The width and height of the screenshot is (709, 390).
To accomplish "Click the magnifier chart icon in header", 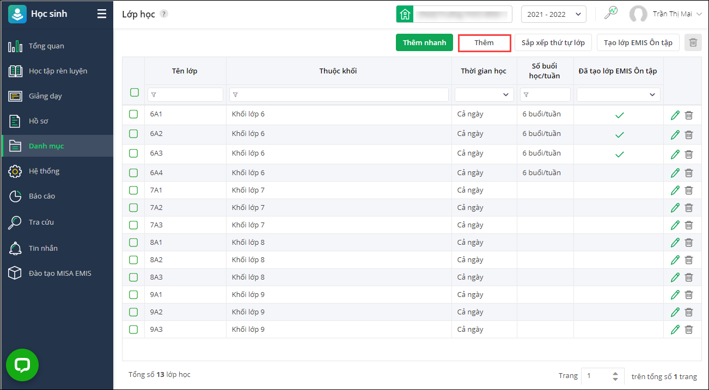I will point(611,14).
